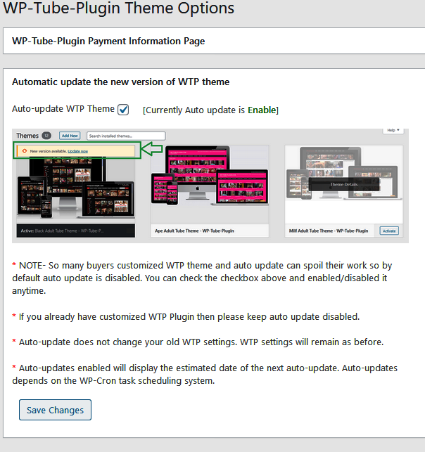
Task: Click the green 'Enable' status word
Action: (x=262, y=110)
